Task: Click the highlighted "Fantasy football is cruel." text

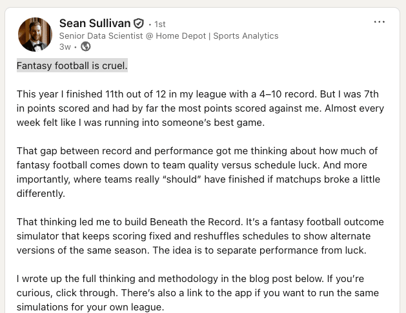Action: coord(72,66)
